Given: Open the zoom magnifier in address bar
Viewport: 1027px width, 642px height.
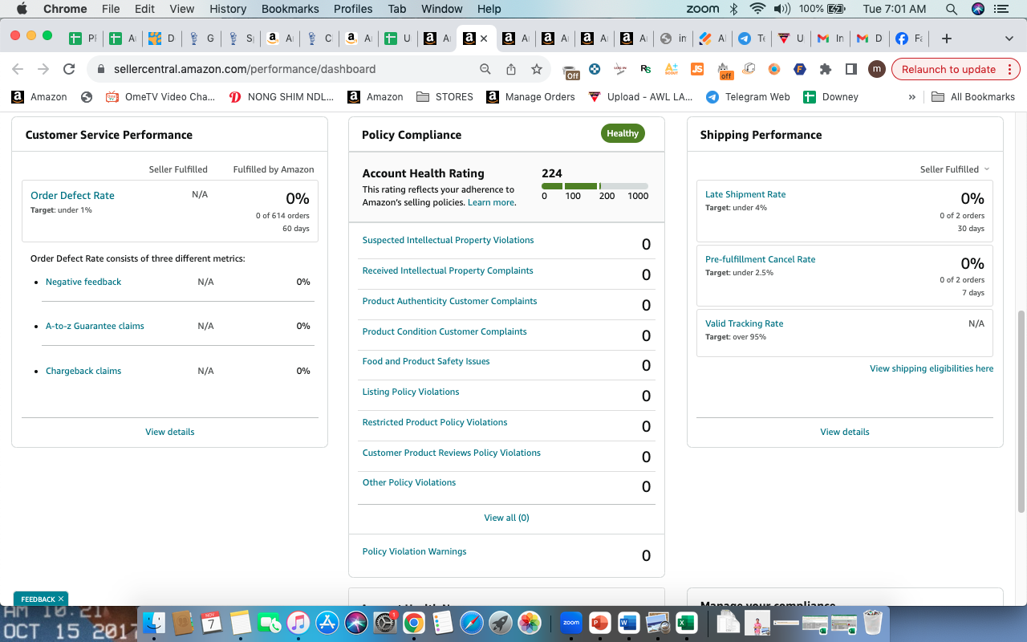Looking at the screenshot, I should (485, 69).
